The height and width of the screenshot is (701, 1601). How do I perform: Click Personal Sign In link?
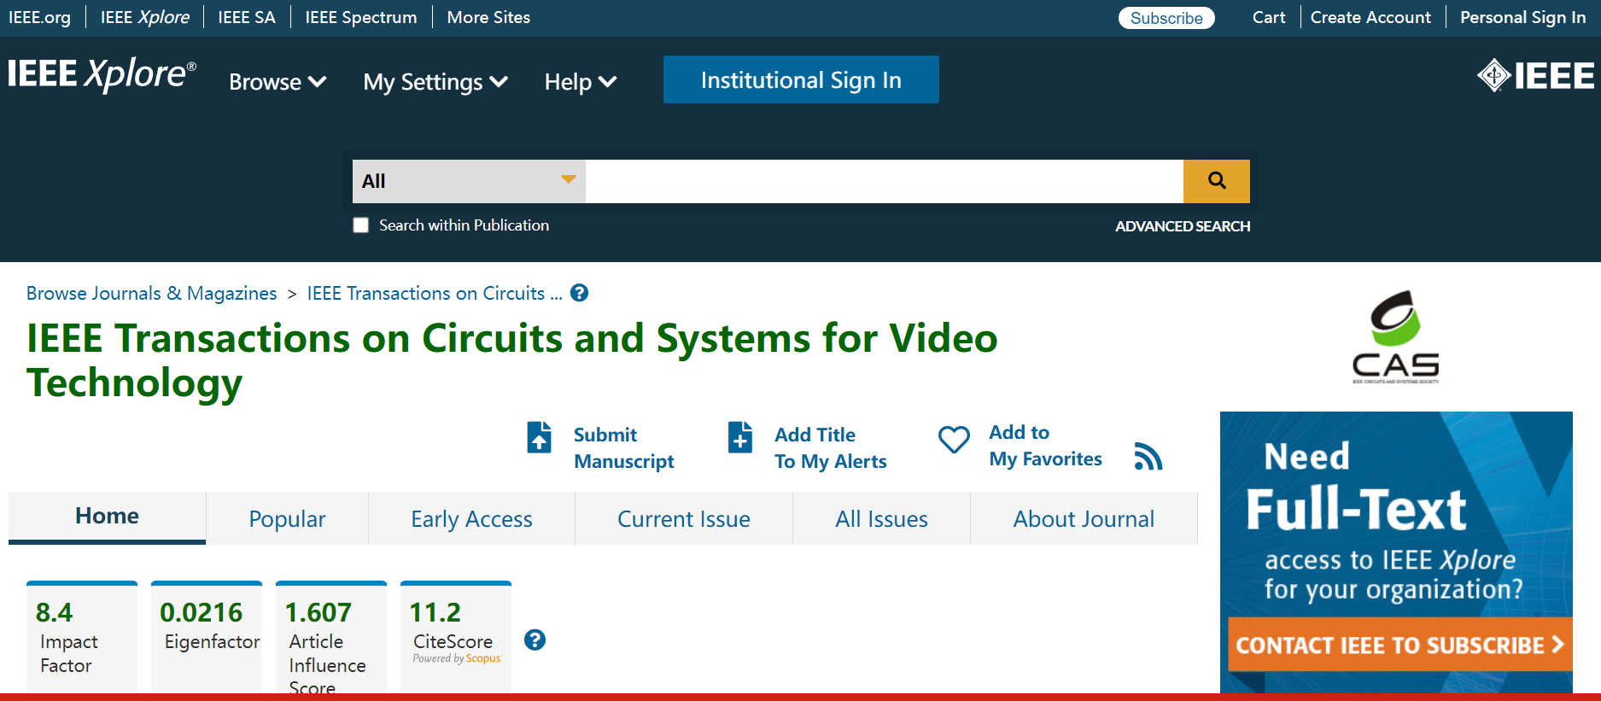pyautogui.click(x=1522, y=17)
